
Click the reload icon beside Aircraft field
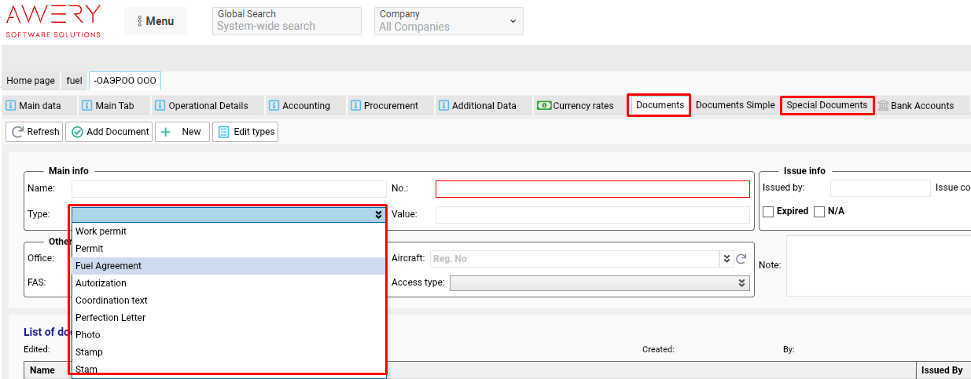tap(741, 259)
